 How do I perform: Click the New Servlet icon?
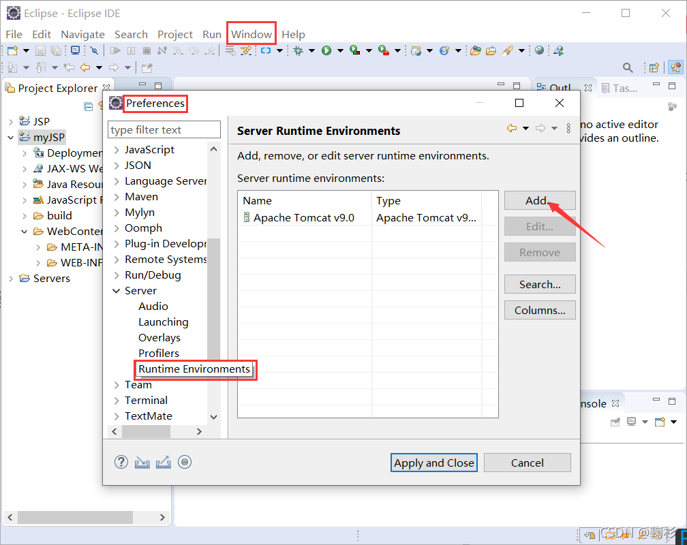click(444, 51)
